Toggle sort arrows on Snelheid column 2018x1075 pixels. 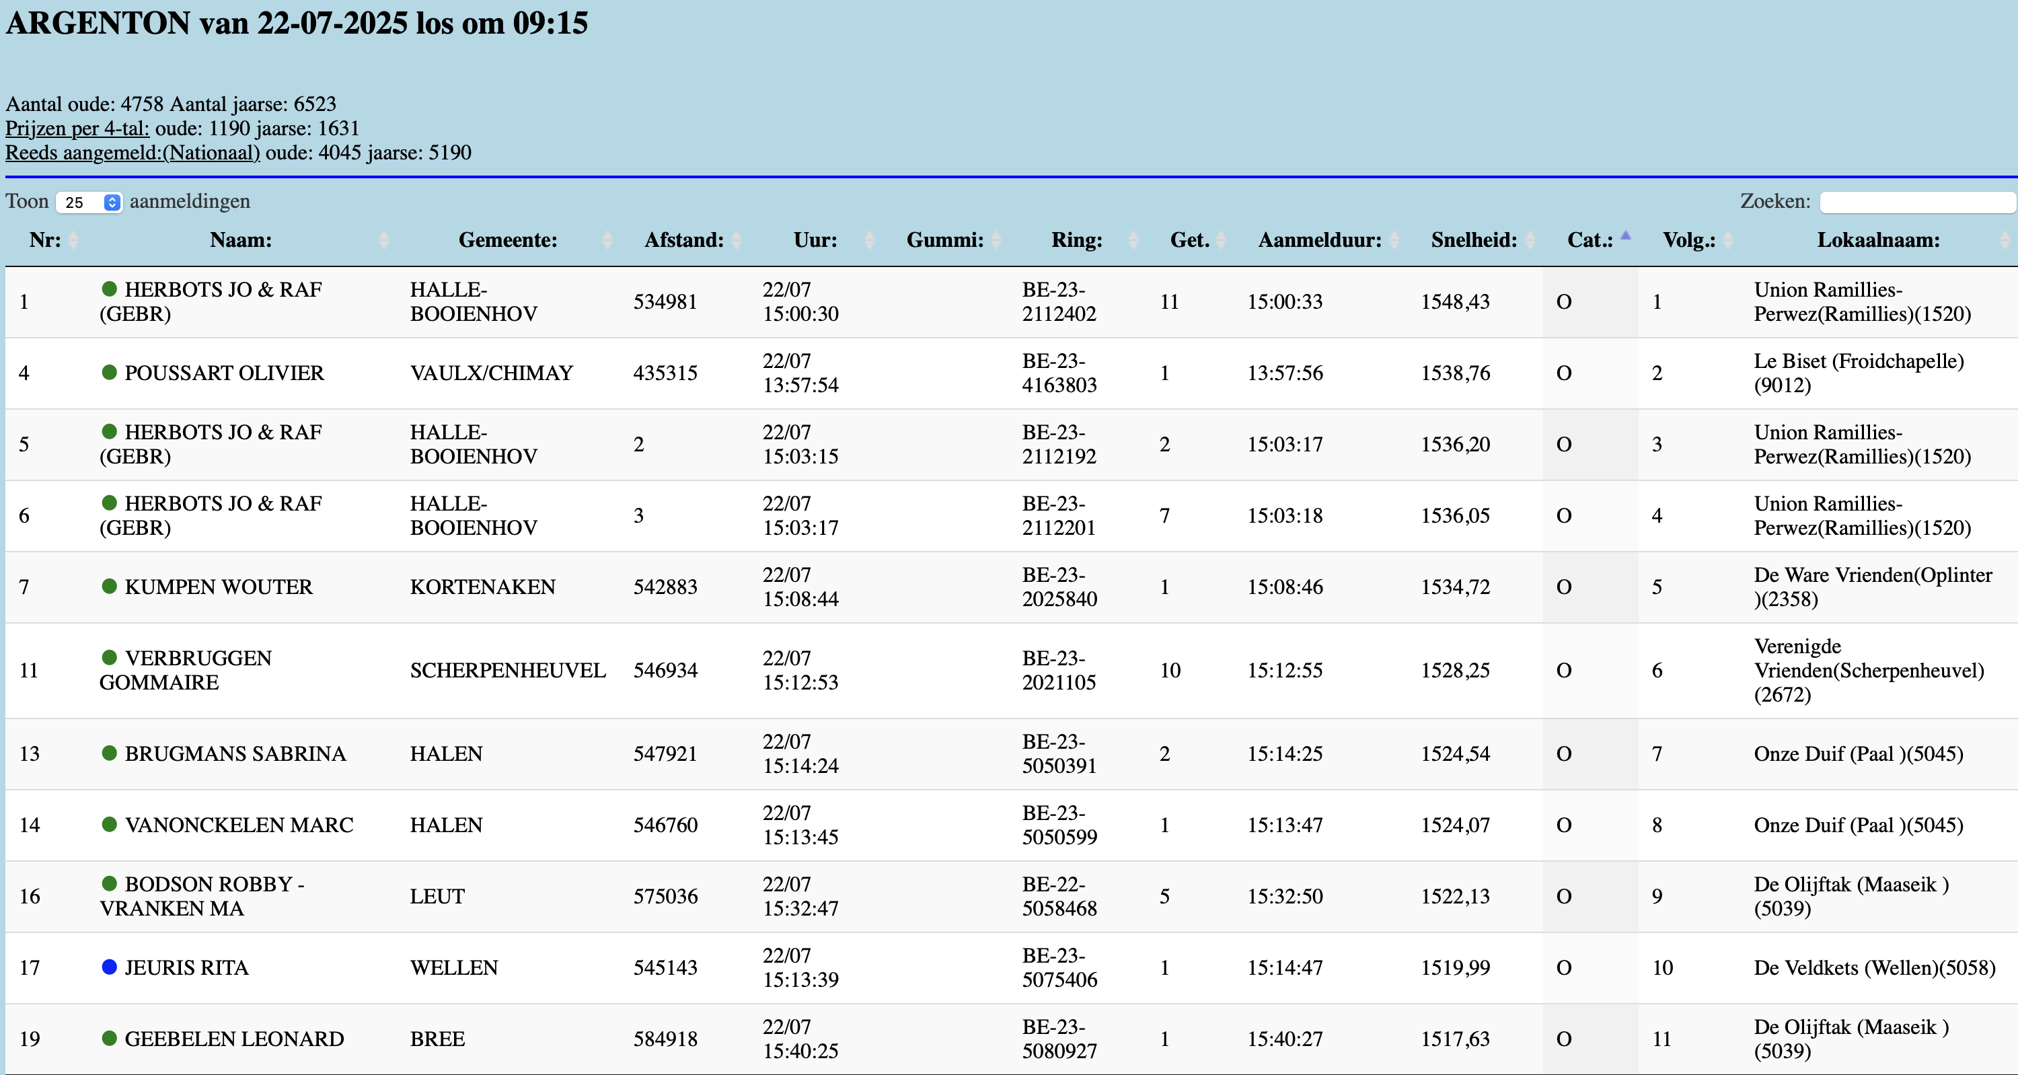pos(1530,239)
